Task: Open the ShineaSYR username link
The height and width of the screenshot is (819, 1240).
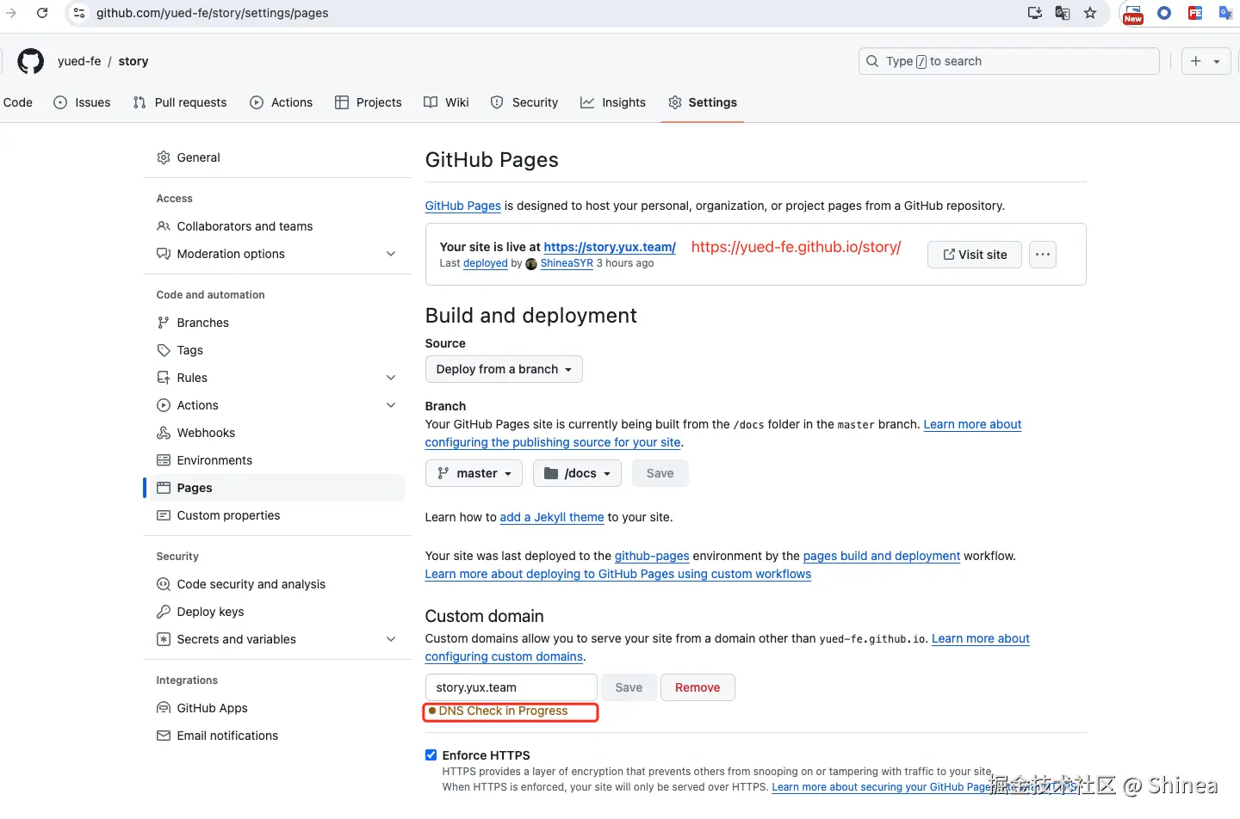Action: (x=567, y=263)
